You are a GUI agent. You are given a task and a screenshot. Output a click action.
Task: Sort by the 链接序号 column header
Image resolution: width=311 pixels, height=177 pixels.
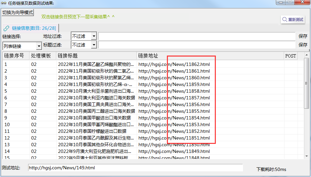[x=16, y=56]
